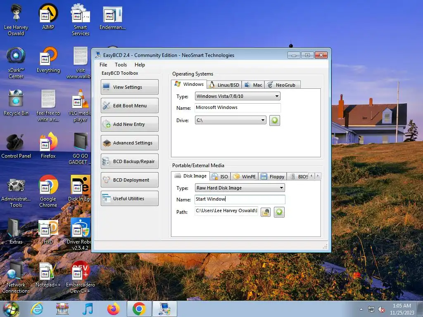This screenshot has height=317, width=423.
Task: Open Advanced Settings in EasyBCD
Action: [x=129, y=142]
